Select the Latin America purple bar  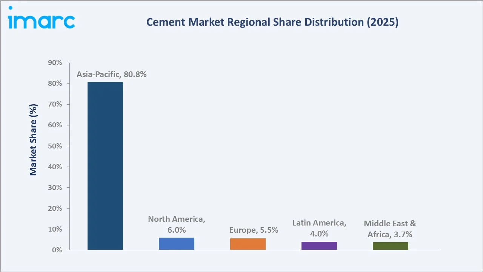coord(319,246)
